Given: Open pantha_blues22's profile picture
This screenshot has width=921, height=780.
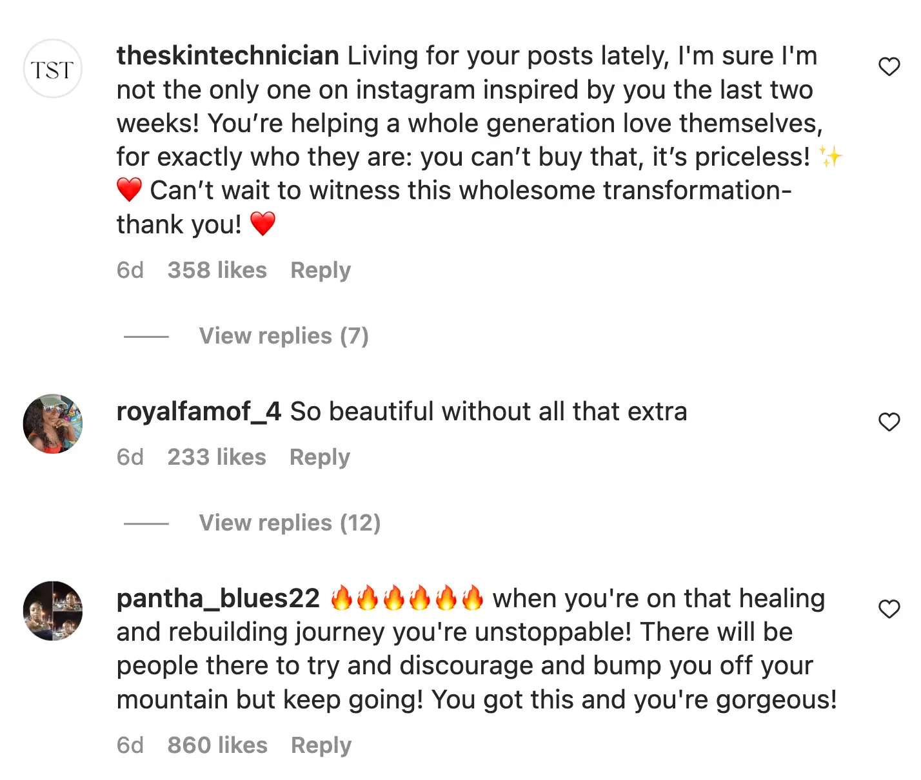Looking at the screenshot, I should pyautogui.click(x=53, y=610).
